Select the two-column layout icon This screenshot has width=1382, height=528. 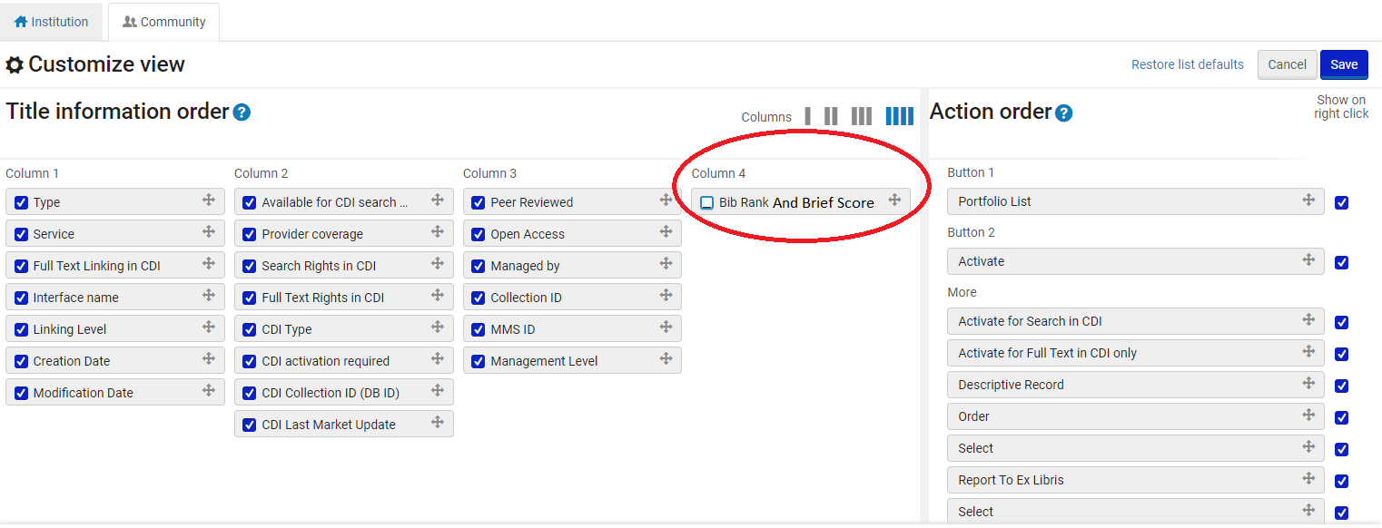(831, 116)
